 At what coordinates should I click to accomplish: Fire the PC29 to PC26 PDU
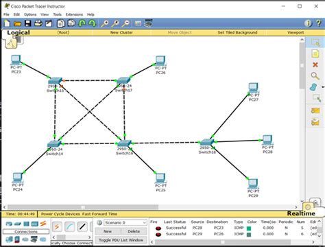click(x=158, y=235)
